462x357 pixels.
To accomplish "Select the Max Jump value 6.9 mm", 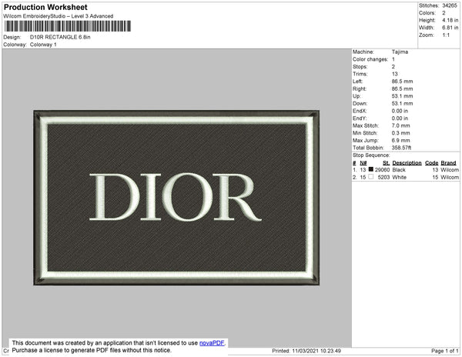I will point(400,140).
